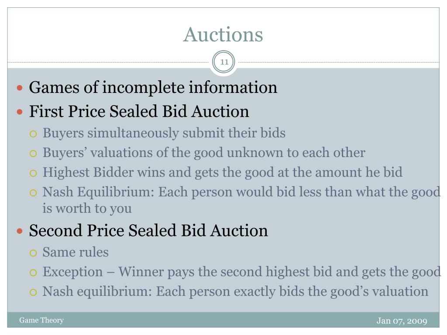Click the wrapped text "is worth to you"

tap(87, 209)
